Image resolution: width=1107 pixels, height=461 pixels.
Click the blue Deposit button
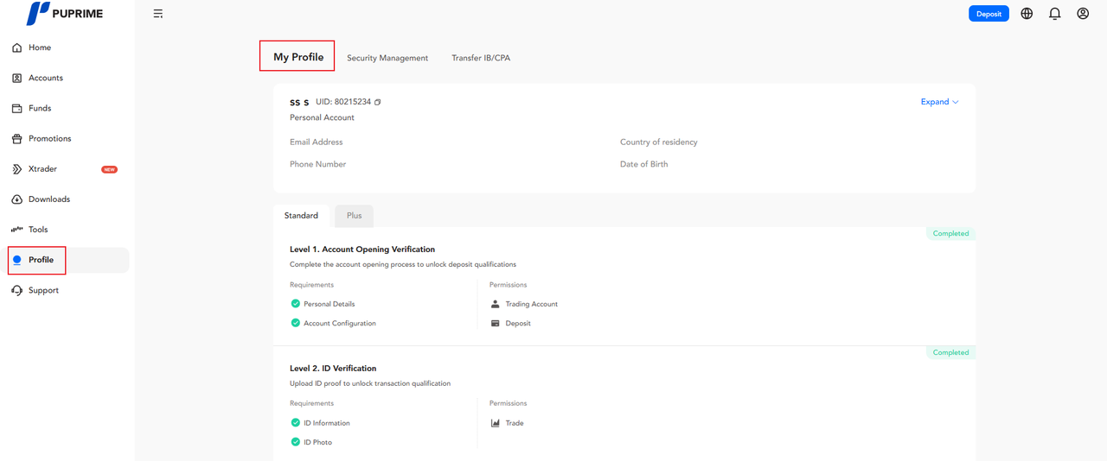point(989,14)
